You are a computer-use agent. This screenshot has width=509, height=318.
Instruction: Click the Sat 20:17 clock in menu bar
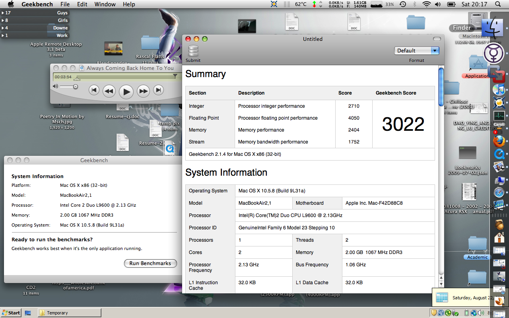474,4
